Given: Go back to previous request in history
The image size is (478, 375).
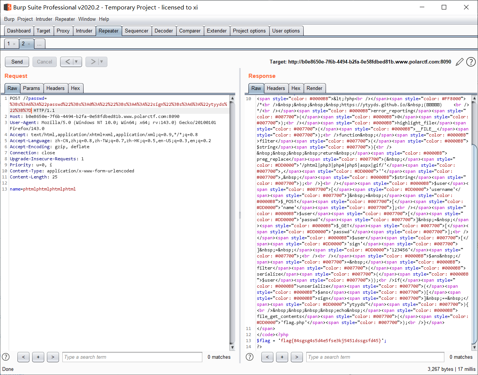Looking at the screenshot, I should 67,62.
